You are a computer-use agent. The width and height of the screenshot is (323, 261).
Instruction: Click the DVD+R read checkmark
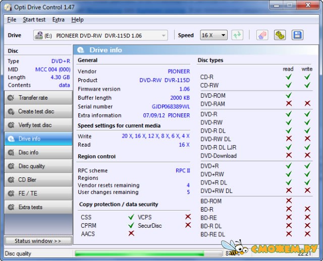[289, 166]
